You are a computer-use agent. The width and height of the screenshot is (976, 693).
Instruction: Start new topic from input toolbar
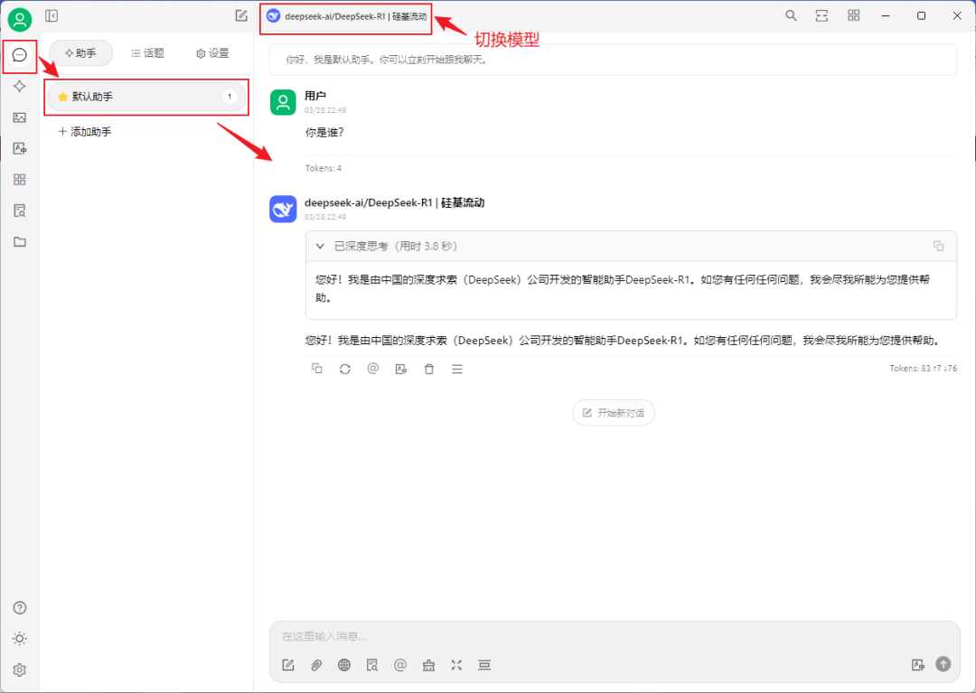click(288, 665)
